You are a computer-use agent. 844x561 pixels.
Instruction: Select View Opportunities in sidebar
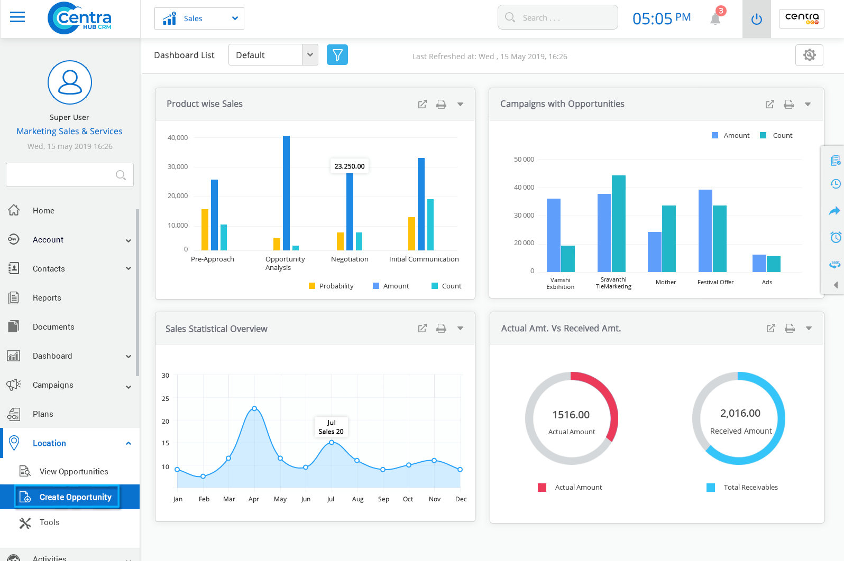(74, 472)
